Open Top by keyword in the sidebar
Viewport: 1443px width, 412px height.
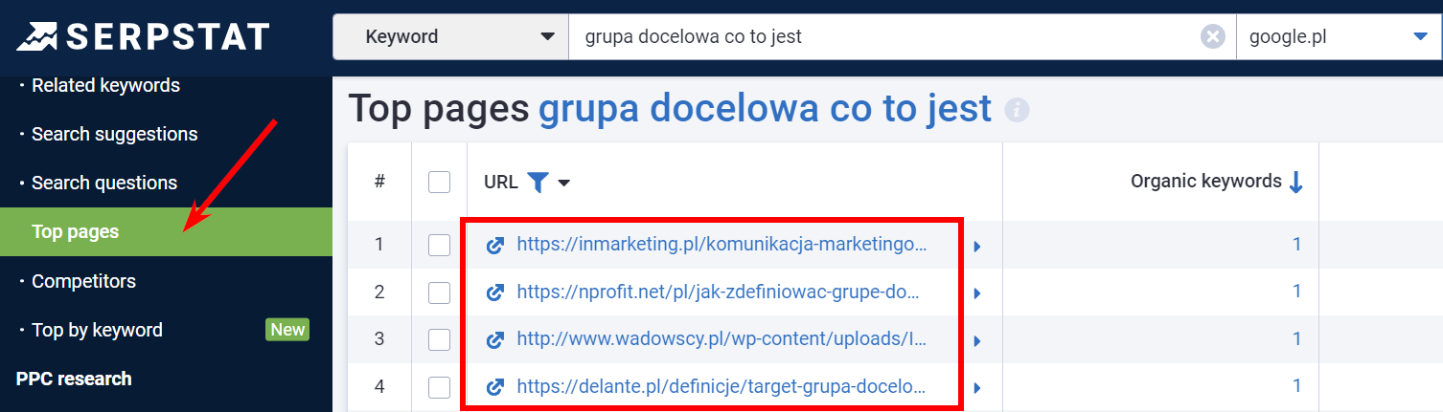point(97,330)
